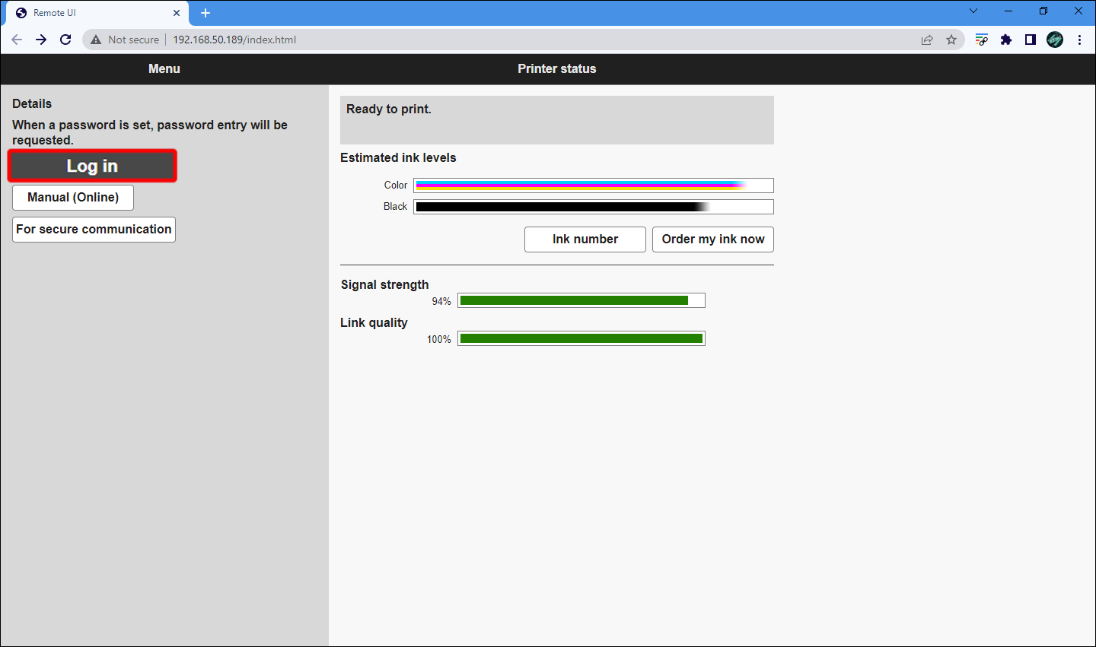Click the Not secure warning icon
1096x647 pixels.
pos(96,40)
